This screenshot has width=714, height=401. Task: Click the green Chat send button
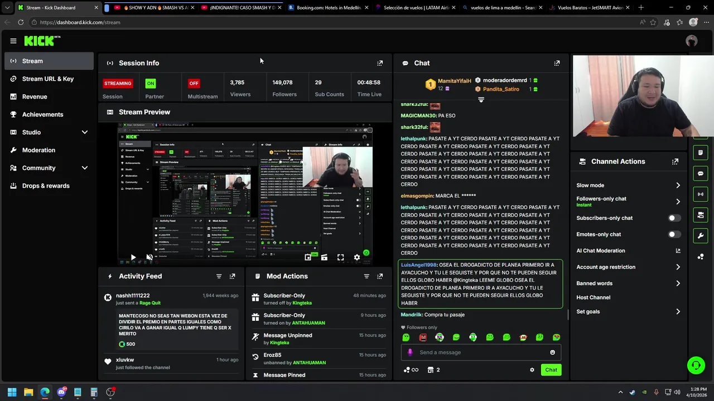point(551,370)
